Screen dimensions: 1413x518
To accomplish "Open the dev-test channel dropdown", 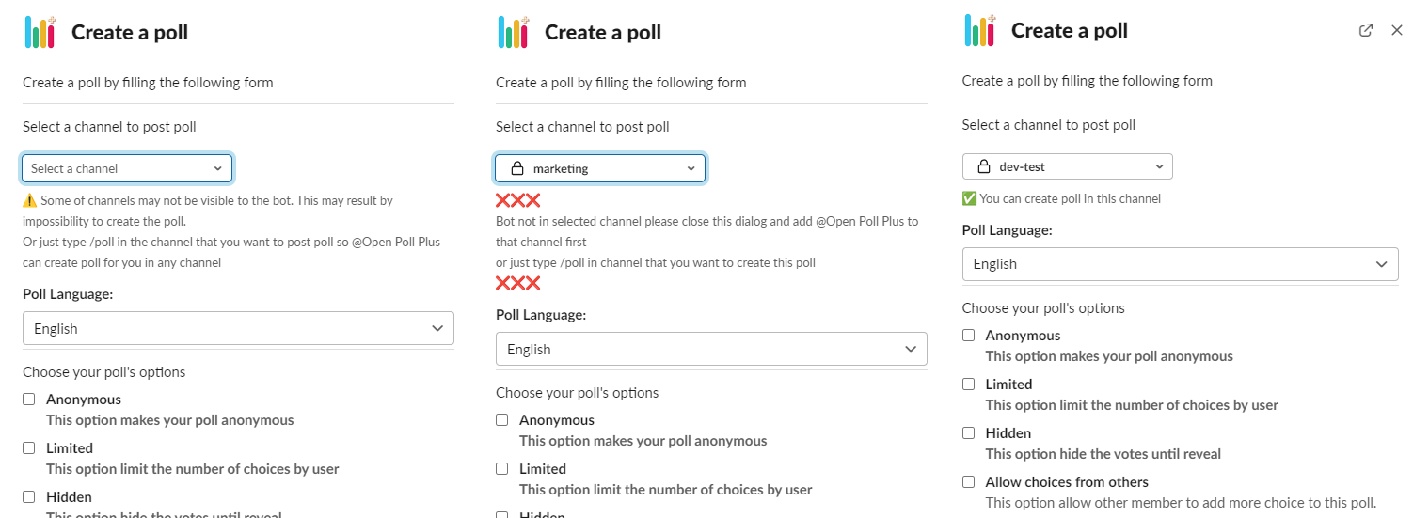I will pos(1067,166).
